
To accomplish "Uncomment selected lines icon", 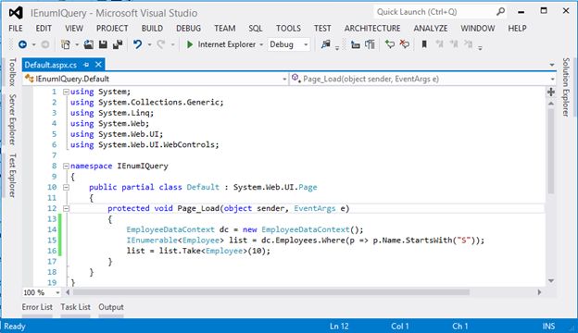I will coord(405,44).
